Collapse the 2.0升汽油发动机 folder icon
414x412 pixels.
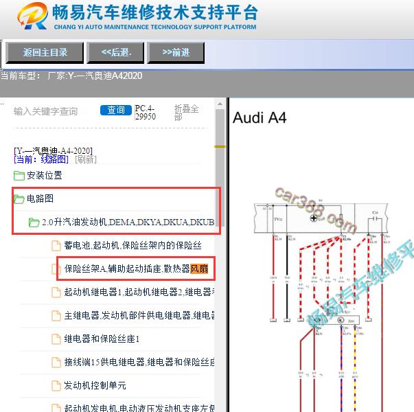tap(34, 222)
